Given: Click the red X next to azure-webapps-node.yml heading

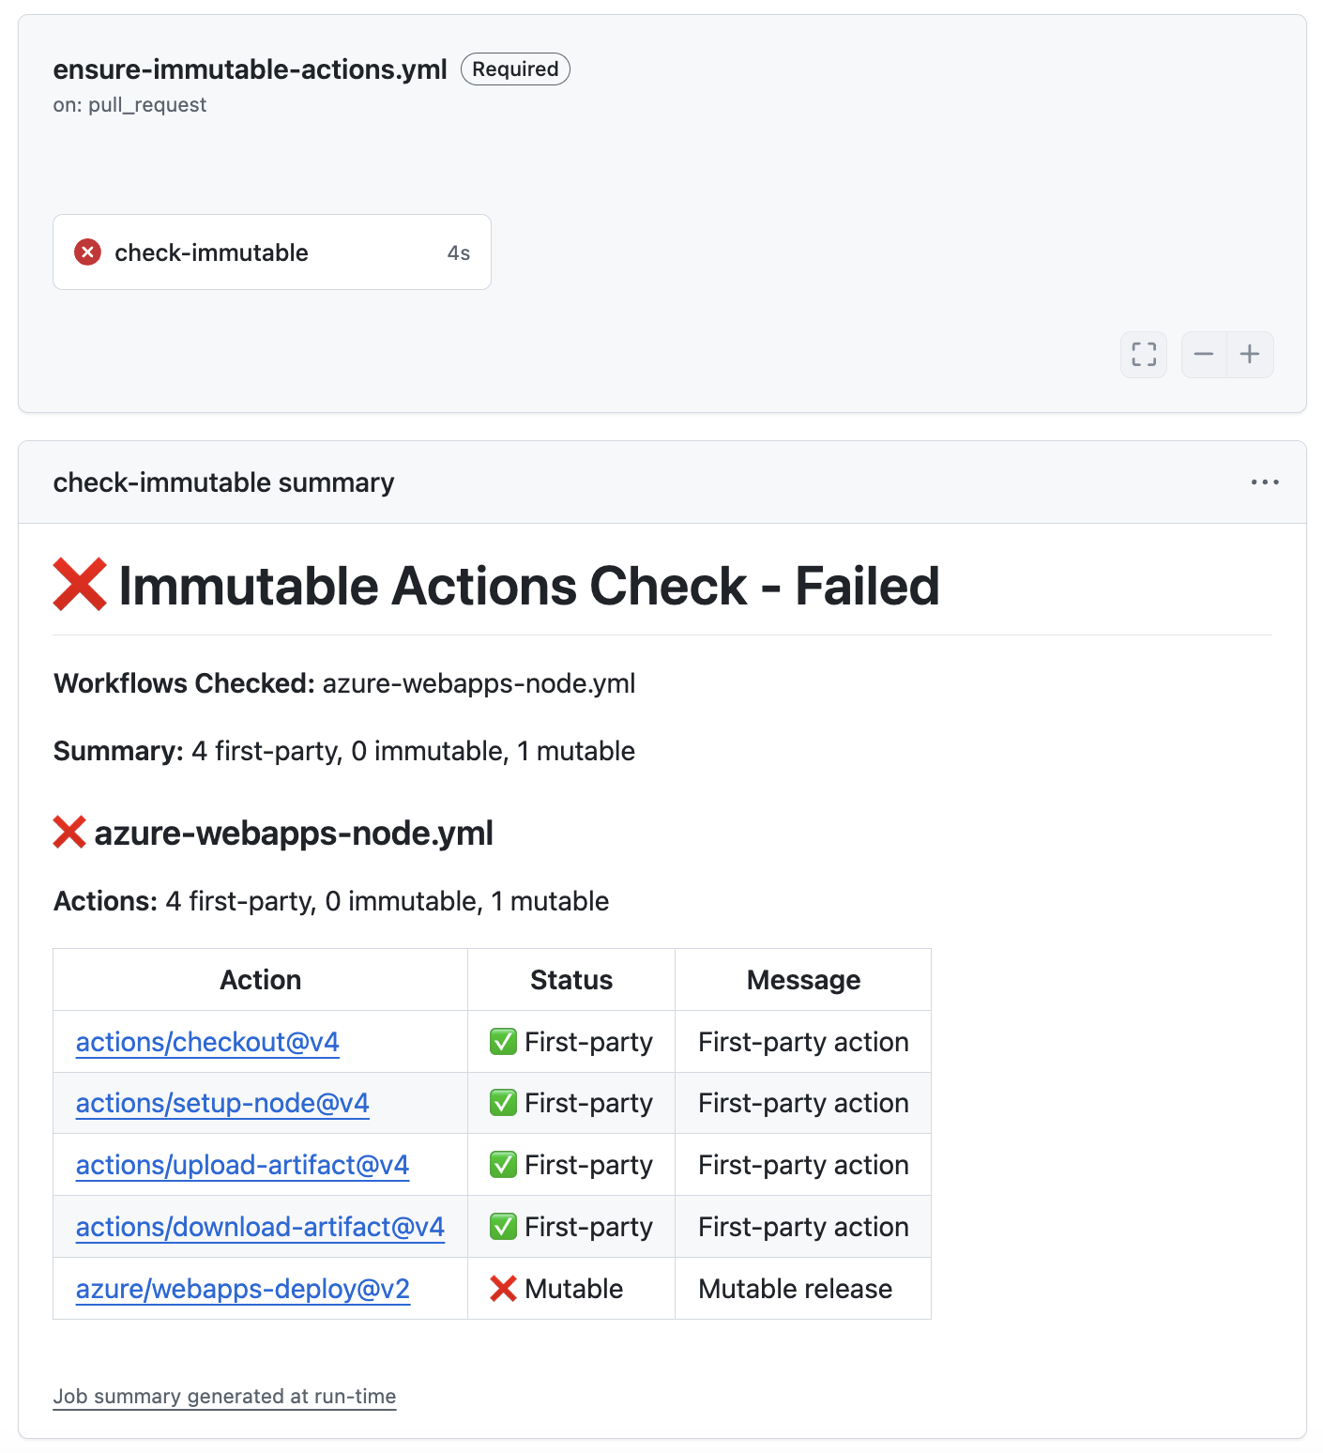Looking at the screenshot, I should 69,833.
